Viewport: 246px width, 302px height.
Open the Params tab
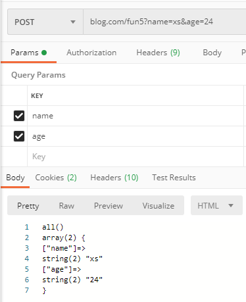pyautogui.click(x=28, y=53)
